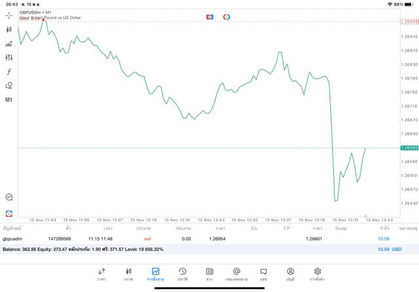Open the การตั้งค่า settings tab
Viewport: 419px width, 292px height.
[x=318, y=274]
